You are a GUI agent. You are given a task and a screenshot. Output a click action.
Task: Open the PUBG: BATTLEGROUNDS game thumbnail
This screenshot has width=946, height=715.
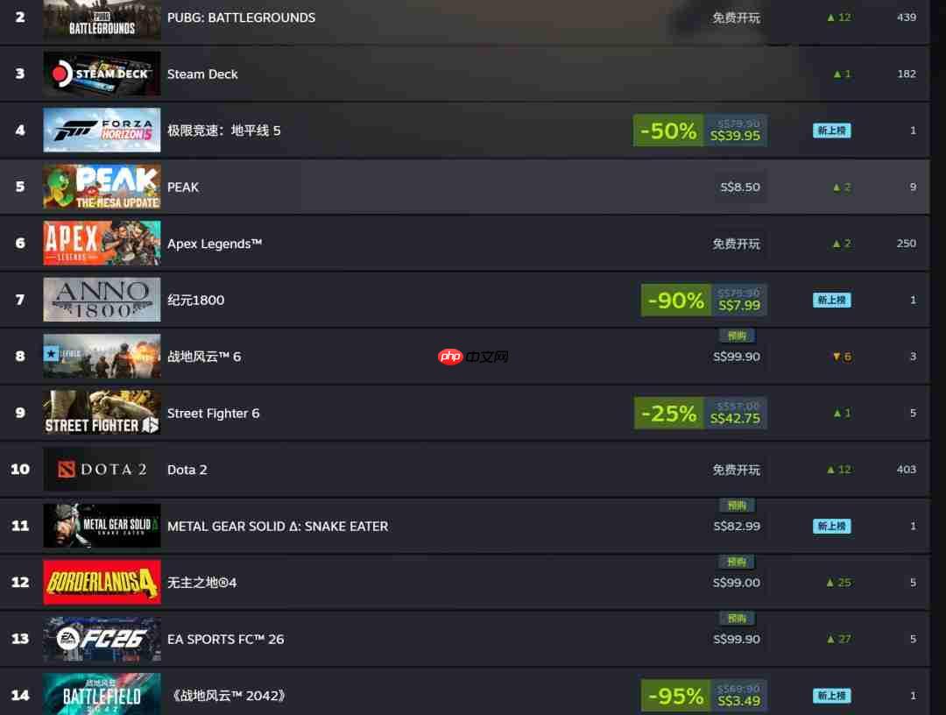click(102, 19)
